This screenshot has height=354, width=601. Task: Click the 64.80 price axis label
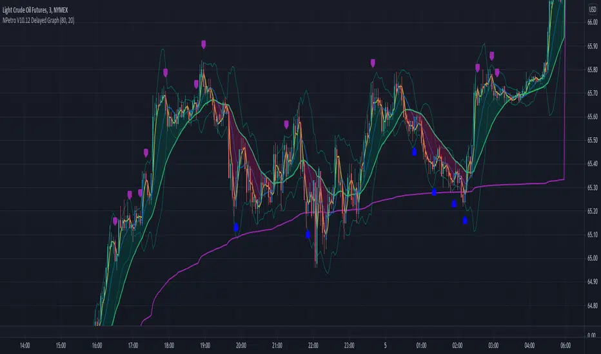[x=592, y=305]
